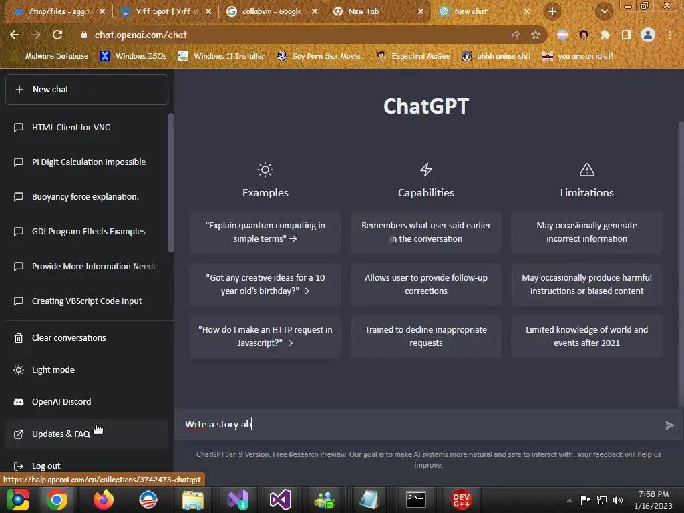Open the browser three-dot menu
This screenshot has height=513, width=684.
[669, 35]
